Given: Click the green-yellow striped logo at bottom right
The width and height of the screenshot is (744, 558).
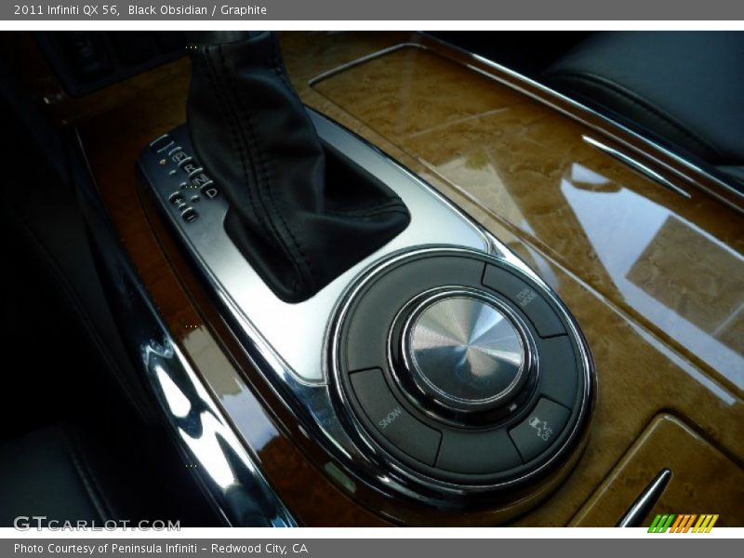Looking at the screenshot, I should click(x=684, y=522).
